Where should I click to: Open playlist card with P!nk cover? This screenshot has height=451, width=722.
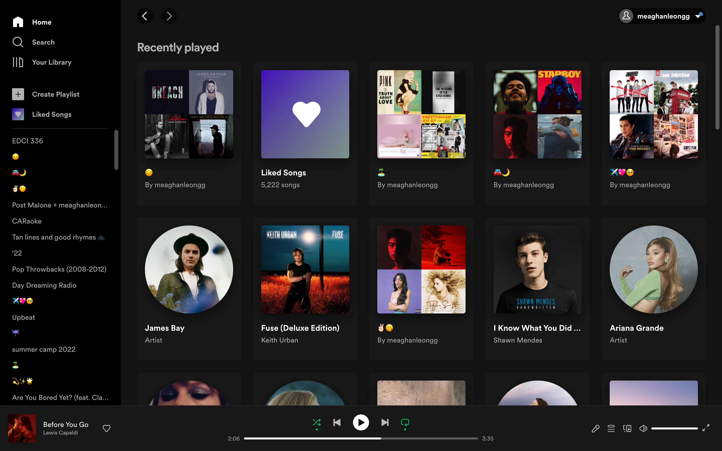click(421, 134)
